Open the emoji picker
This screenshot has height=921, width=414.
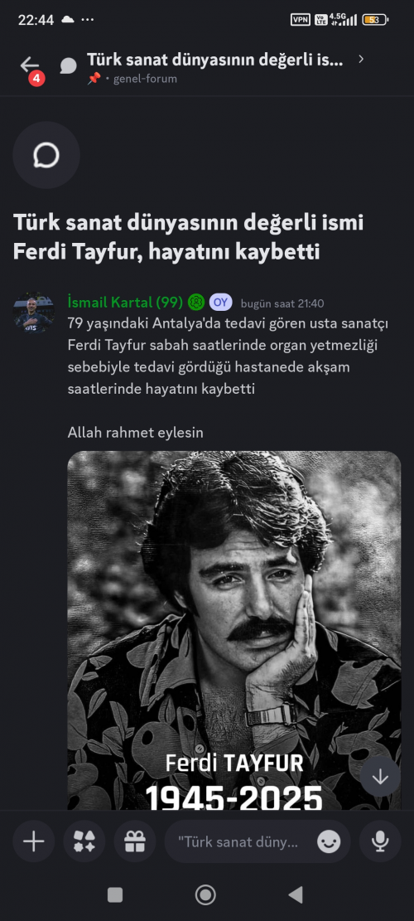329,842
